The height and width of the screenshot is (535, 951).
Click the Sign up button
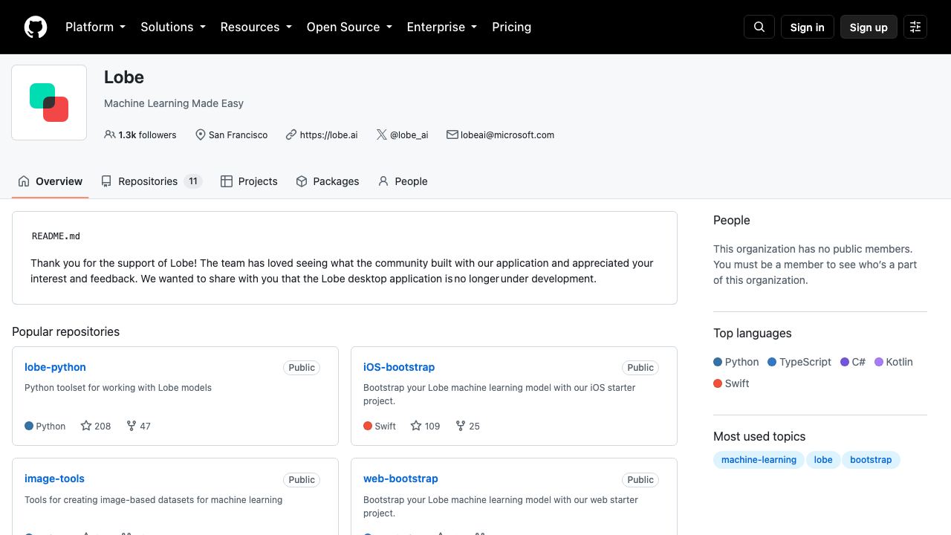pos(869,27)
